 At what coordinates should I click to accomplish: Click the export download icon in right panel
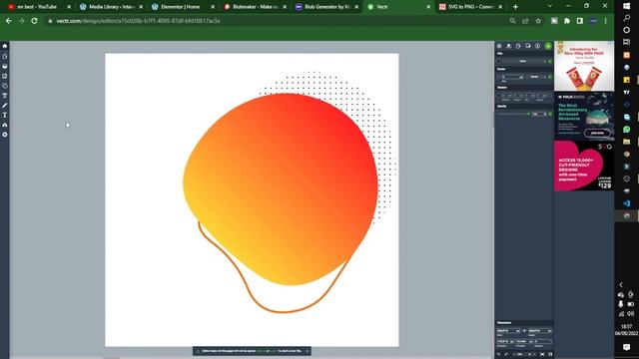[x=508, y=46]
